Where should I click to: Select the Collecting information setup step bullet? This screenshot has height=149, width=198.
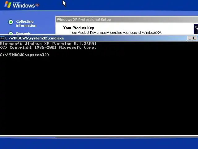click(x=11, y=22)
